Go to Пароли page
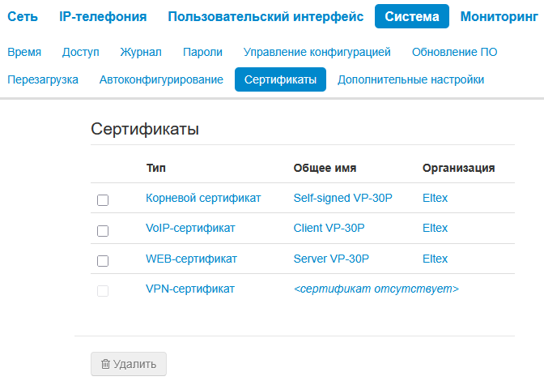This screenshot has width=544, height=381. 202,52
